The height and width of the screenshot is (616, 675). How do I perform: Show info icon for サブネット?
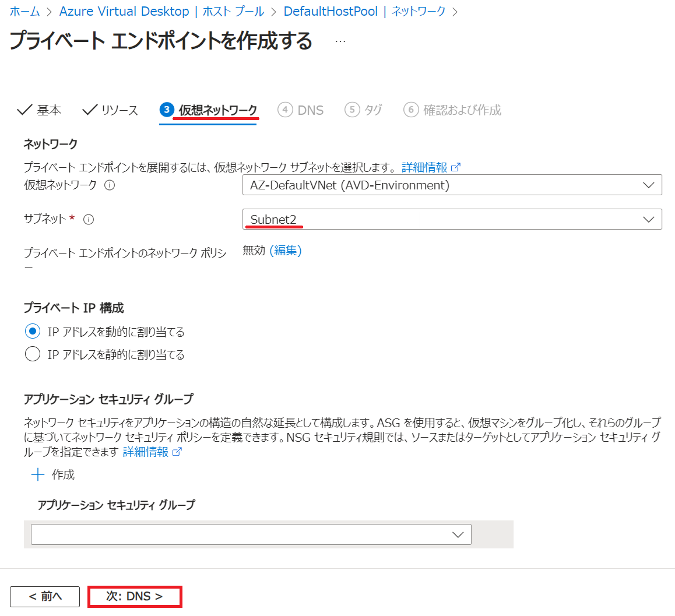(89, 220)
